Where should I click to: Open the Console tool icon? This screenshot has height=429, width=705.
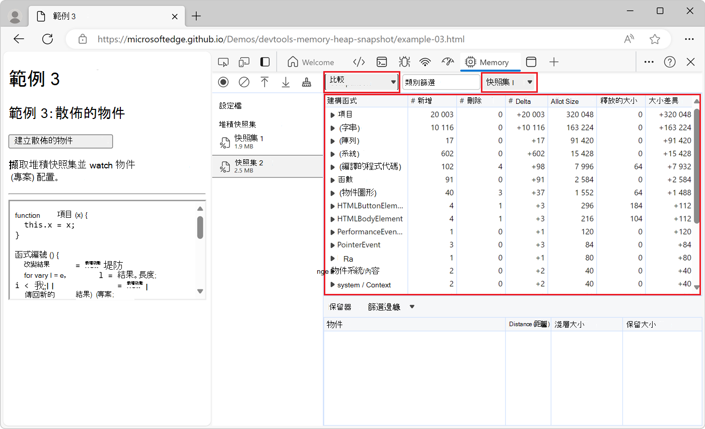tap(382, 62)
